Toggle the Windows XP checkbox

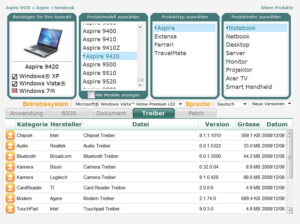(14, 77)
